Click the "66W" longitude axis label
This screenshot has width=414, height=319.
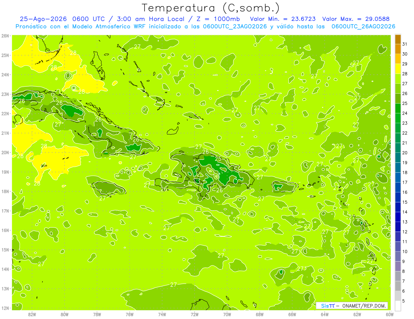[292, 314]
